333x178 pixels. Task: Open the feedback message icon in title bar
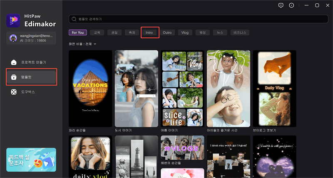281,5
